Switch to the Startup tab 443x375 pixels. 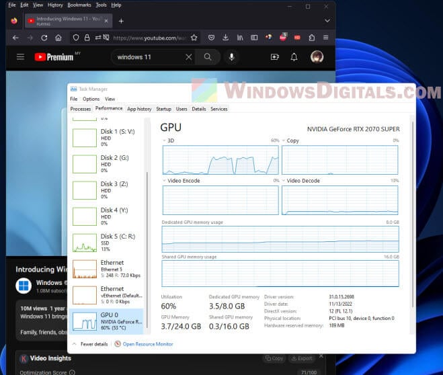tap(163, 109)
